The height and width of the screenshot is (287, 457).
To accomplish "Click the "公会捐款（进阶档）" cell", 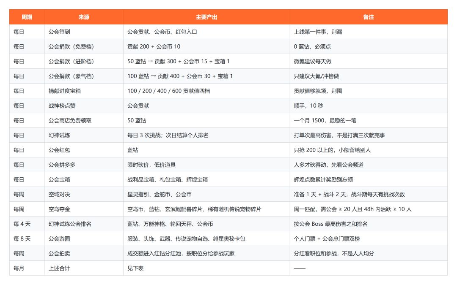I will point(84,61).
